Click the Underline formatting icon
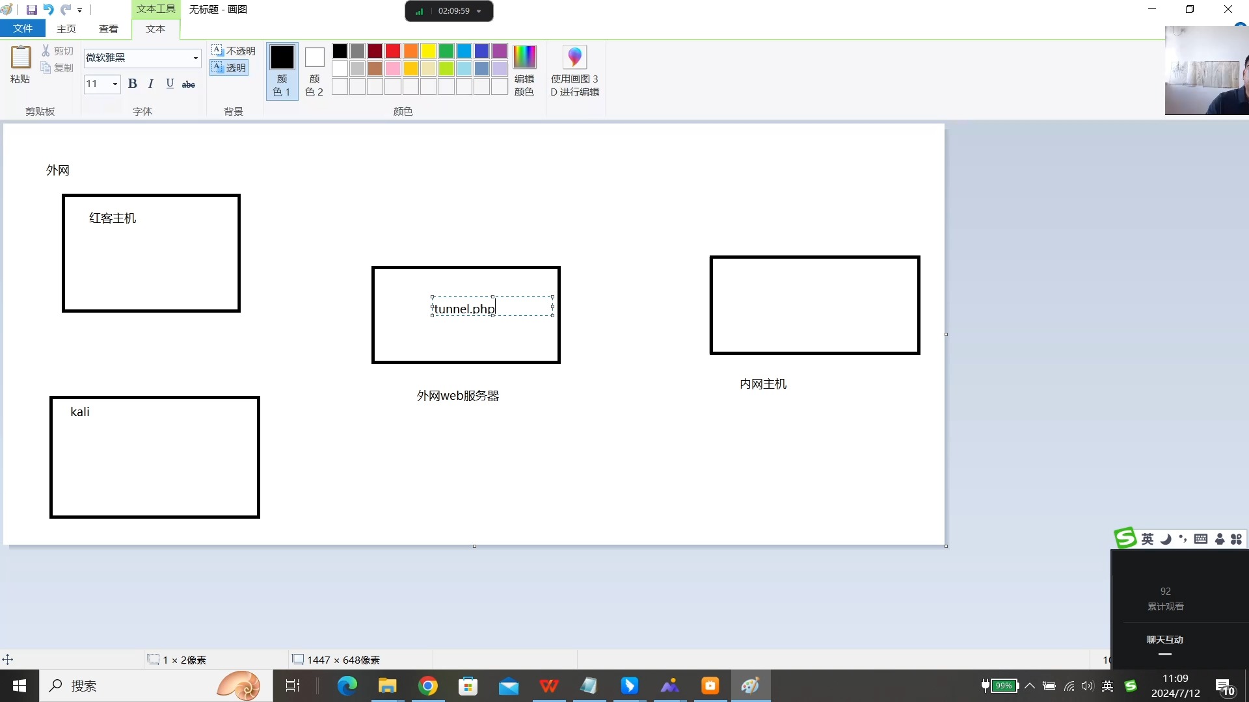This screenshot has width=1249, height=702. click(x=170, y=83)
